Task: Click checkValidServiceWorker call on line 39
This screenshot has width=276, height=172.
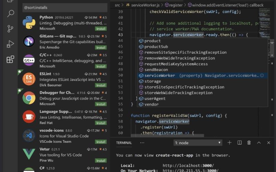Action: (x=177, y=12)
